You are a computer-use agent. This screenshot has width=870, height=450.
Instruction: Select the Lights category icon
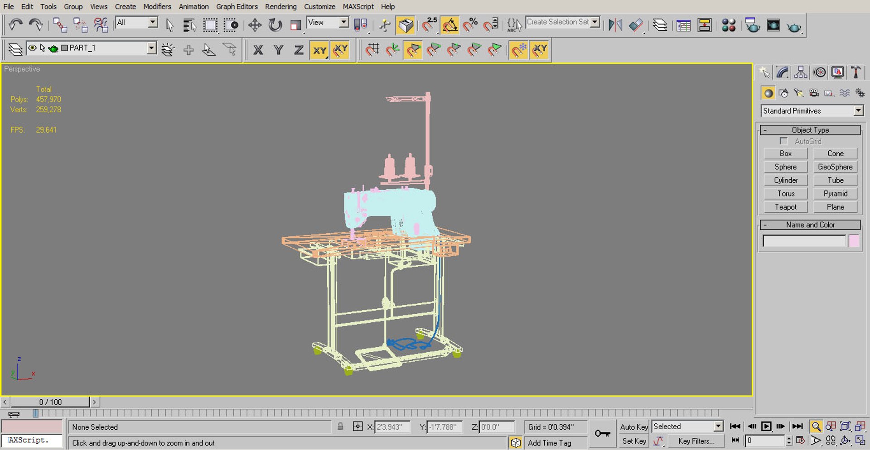tap(798, 93)
